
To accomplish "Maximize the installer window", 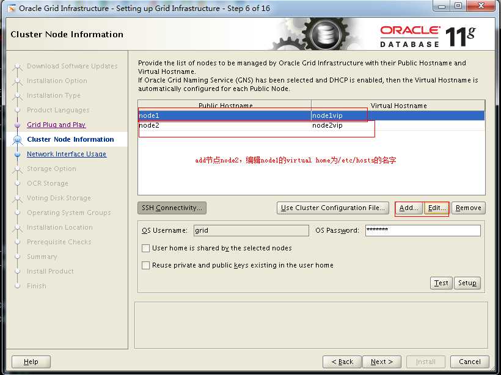I will [x=458, y=6].
